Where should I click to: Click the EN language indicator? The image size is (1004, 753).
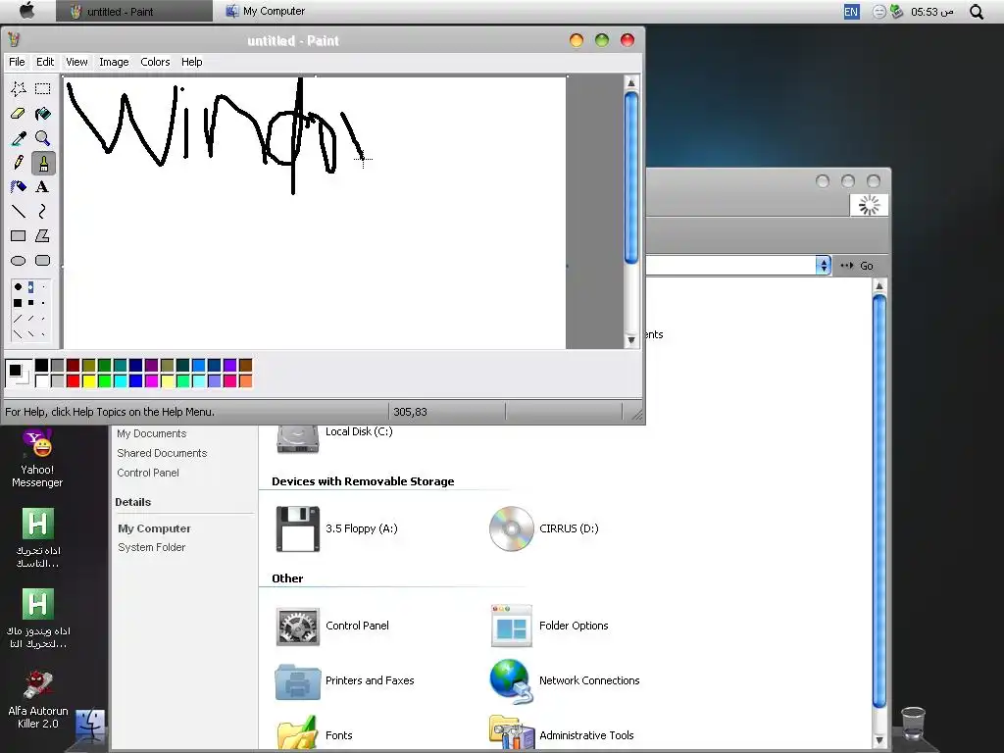tap(851, 12)
